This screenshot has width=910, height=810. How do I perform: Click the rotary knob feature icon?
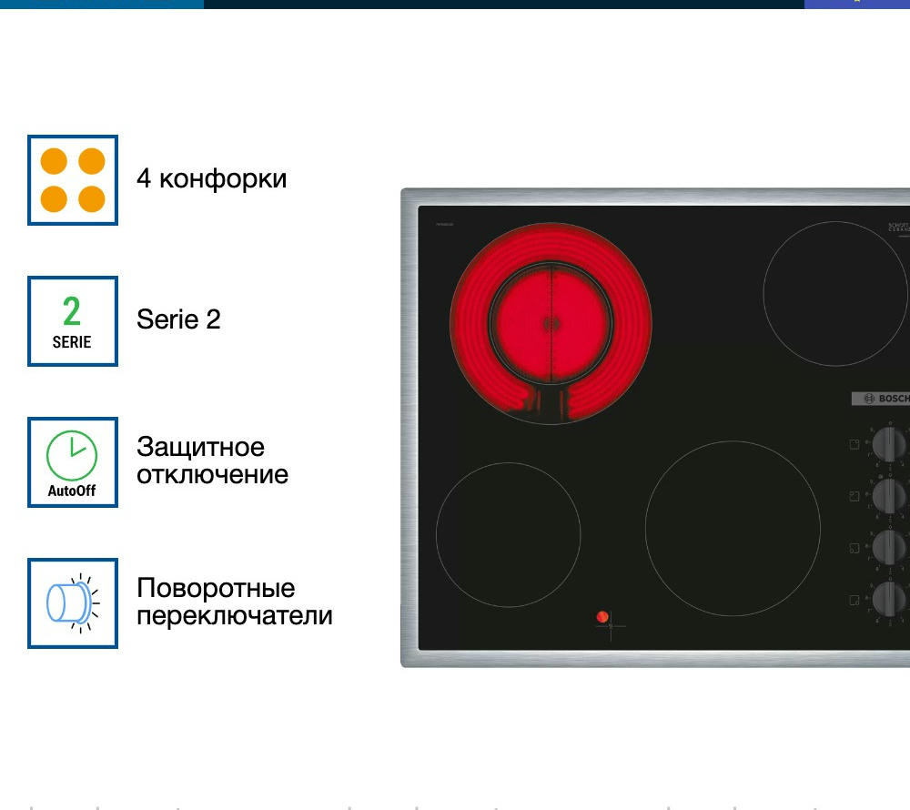point(73,602)
